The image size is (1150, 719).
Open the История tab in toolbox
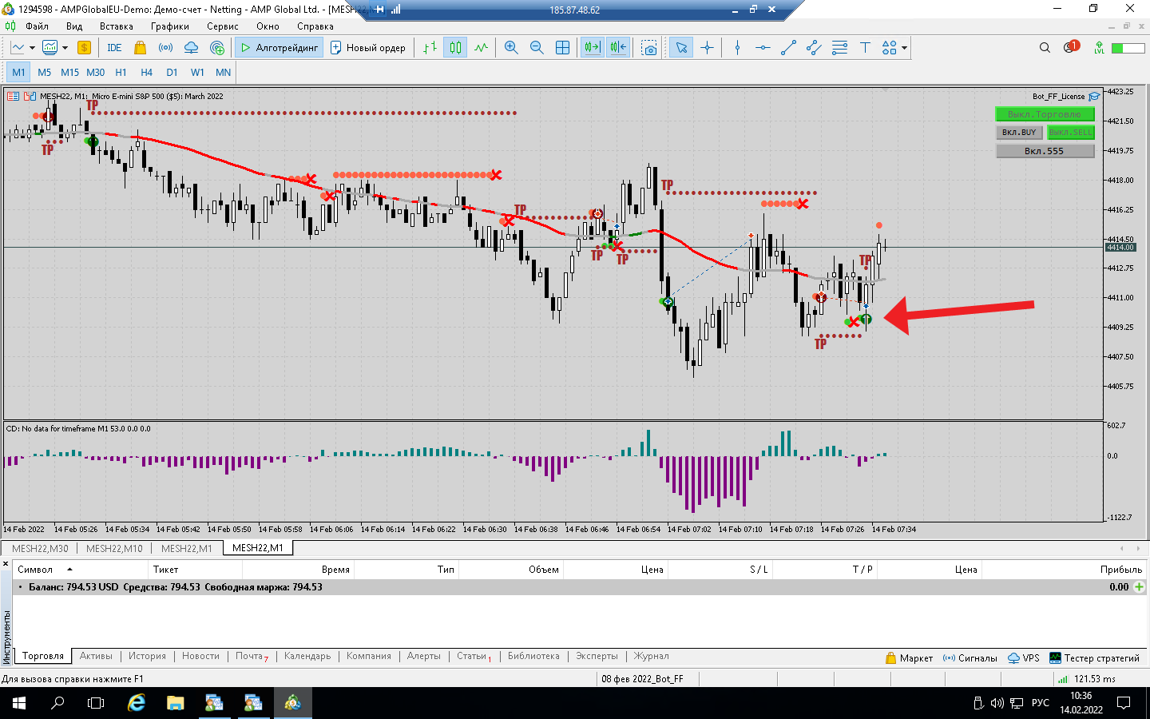click(x=147, y=656)
